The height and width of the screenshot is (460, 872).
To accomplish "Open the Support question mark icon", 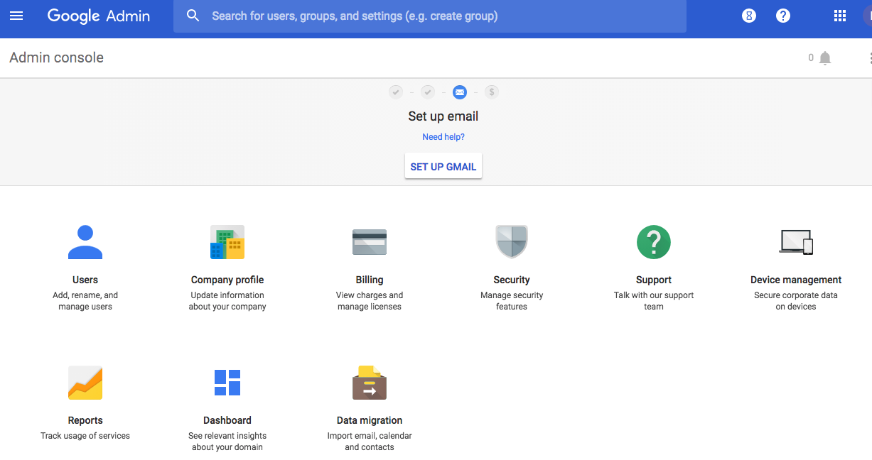I will point(654,242).
